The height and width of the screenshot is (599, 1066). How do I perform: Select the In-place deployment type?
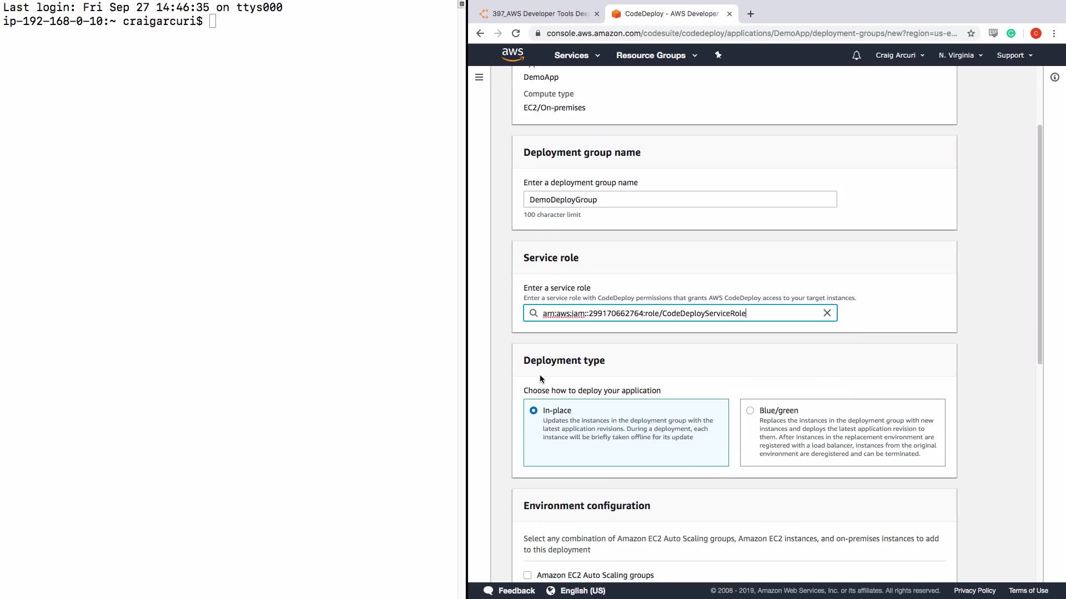click(x=534, y=410)
